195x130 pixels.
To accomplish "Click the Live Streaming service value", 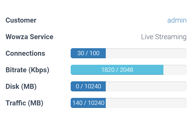I will 164,37.
